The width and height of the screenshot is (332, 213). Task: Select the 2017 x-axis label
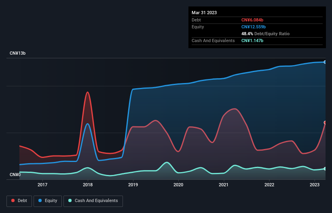pos(42,185)
